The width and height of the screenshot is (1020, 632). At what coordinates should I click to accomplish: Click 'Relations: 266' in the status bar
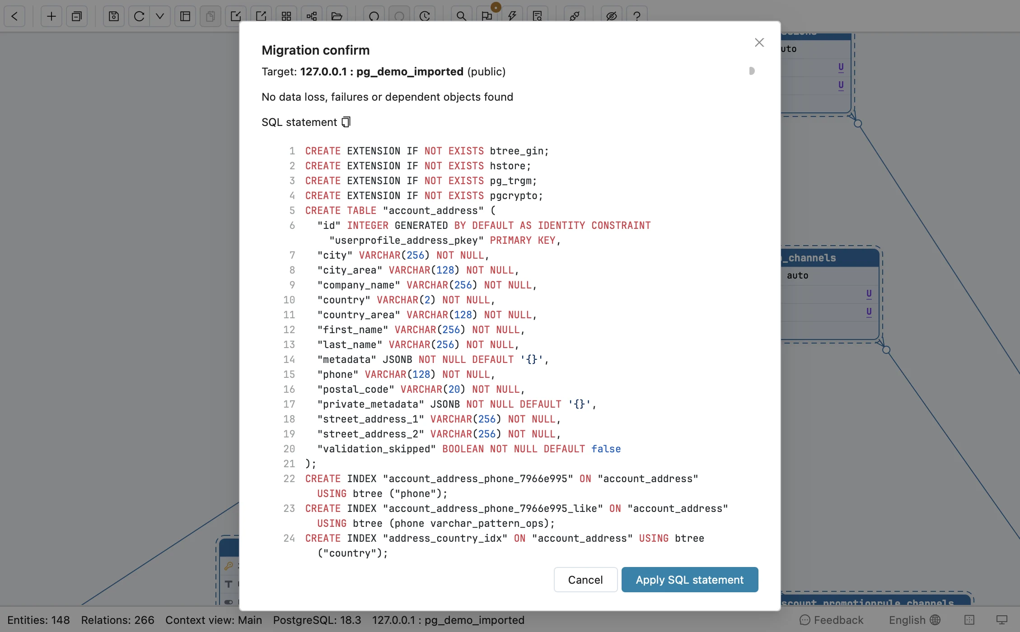[x=117, y=620]
